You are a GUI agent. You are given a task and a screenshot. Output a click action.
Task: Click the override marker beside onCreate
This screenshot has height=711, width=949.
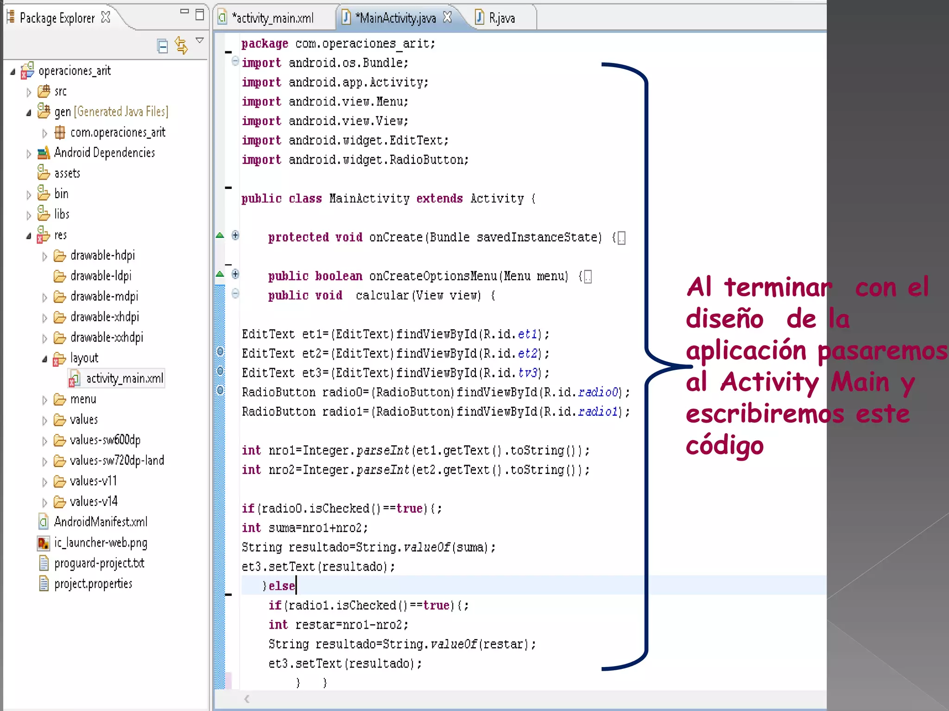(x=220, y=236)
